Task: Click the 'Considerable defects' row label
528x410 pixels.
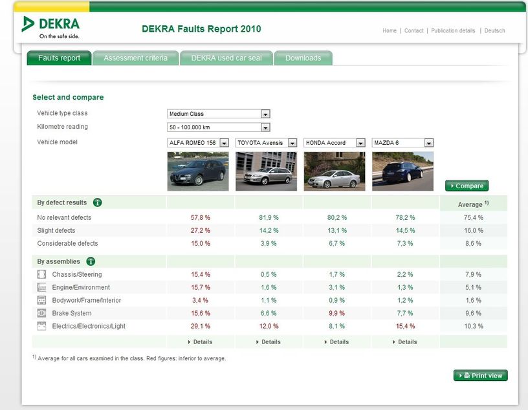Action: [67, 243]
